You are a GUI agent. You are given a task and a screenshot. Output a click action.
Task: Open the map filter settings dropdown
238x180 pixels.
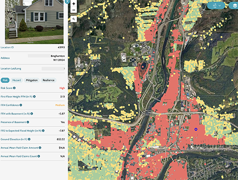click(x=216, y=6)
